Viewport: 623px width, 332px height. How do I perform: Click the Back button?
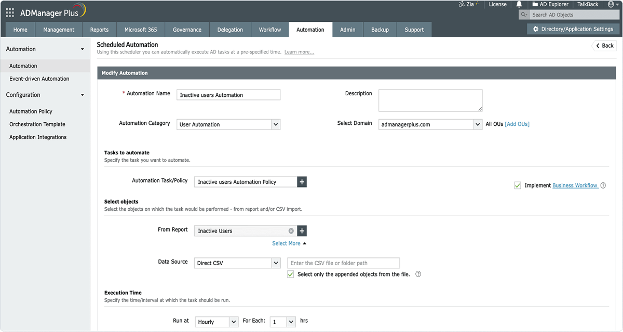click(604, 46)
